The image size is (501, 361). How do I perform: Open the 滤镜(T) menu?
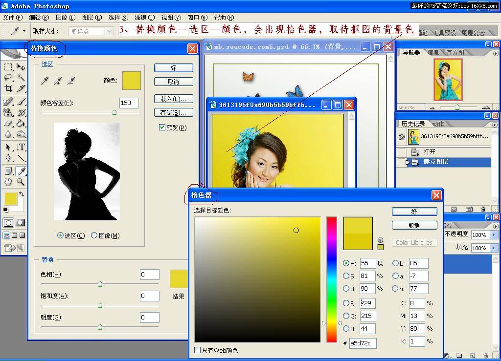pos(144,17)
